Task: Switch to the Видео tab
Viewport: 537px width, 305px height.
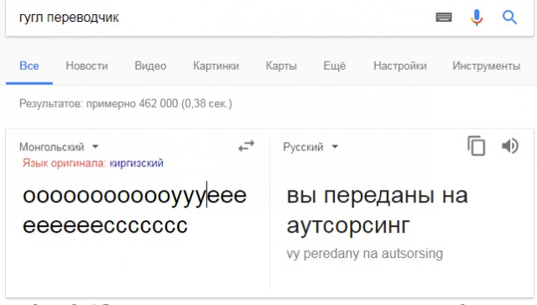Action: pos(150,66)
